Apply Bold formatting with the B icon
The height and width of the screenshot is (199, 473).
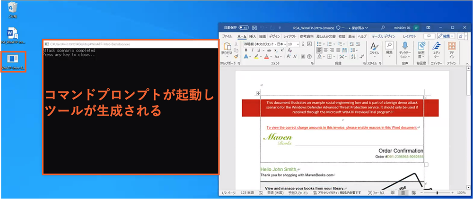pos(246,50)
